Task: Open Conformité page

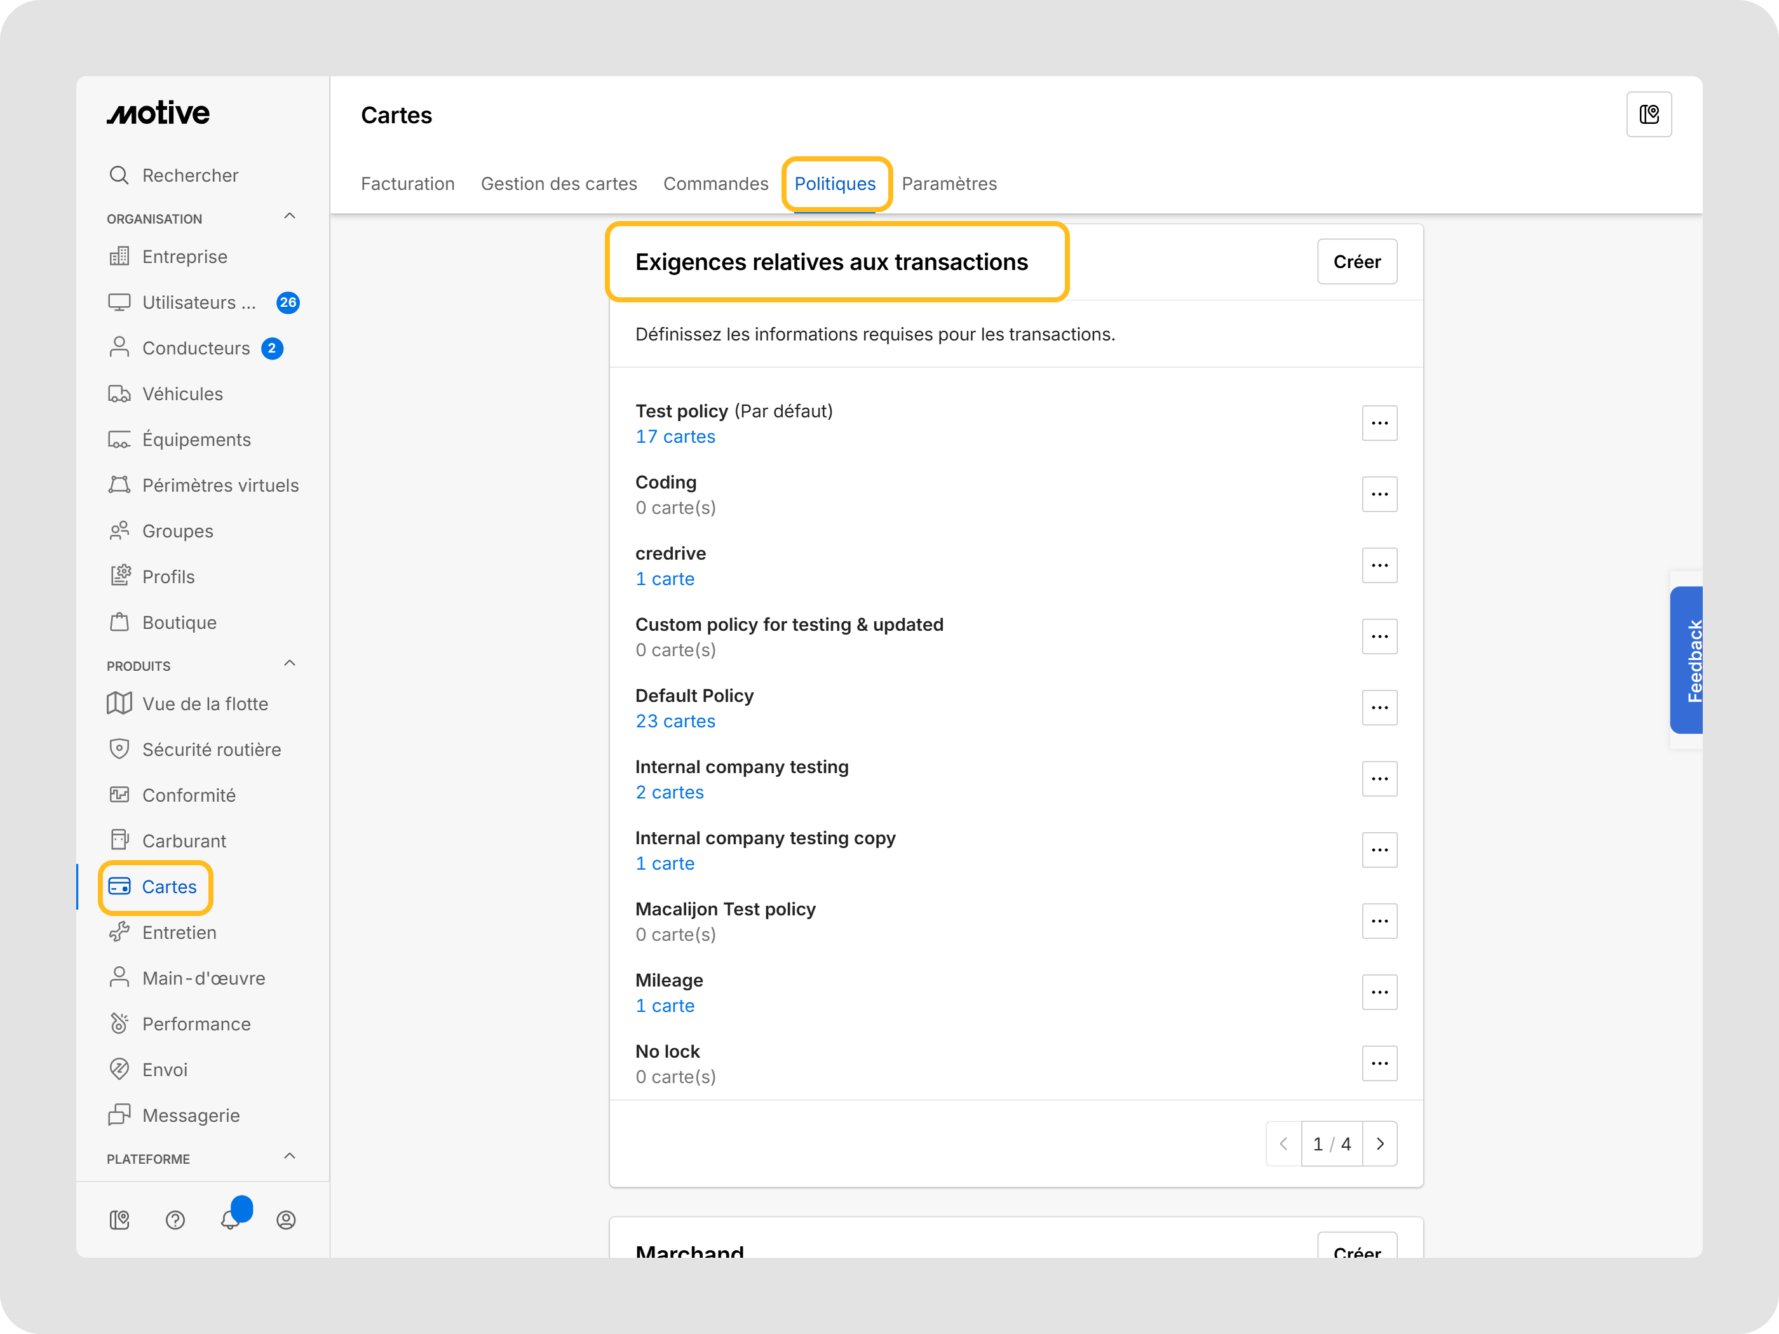Action: point(172,796)
